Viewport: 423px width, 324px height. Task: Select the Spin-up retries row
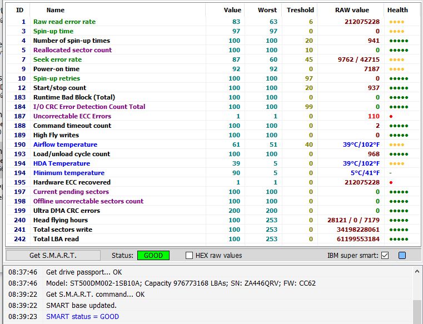coord(213,78)
